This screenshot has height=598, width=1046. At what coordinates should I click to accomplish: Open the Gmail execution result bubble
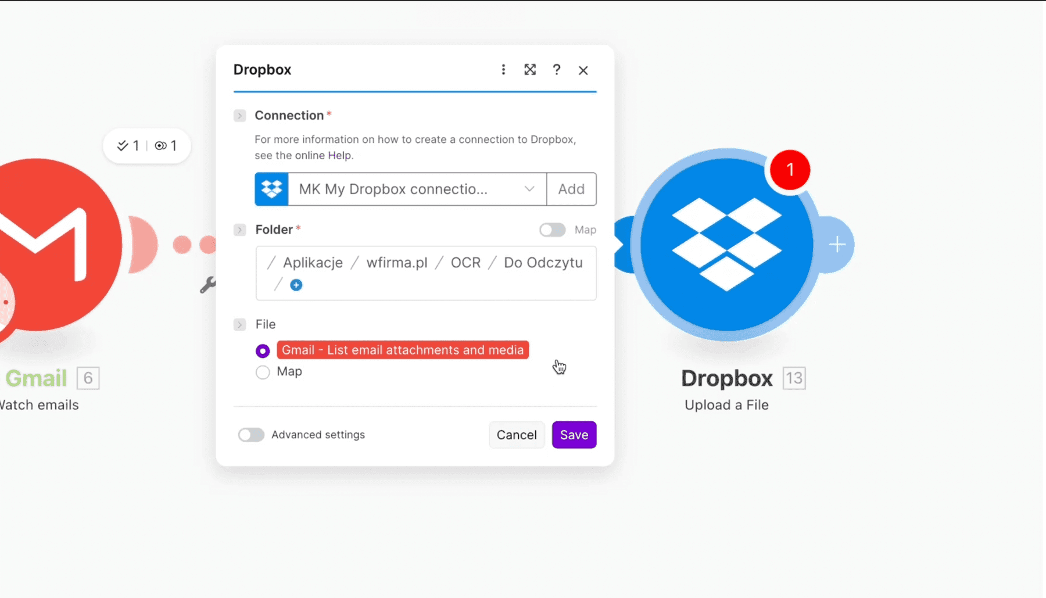[x=146, y=146]
